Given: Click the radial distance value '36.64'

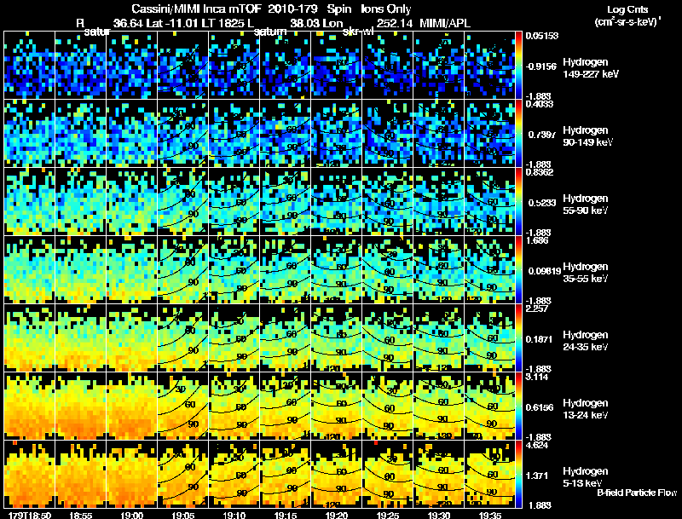Looking at the screenshot, I should [x=129, y=23].
